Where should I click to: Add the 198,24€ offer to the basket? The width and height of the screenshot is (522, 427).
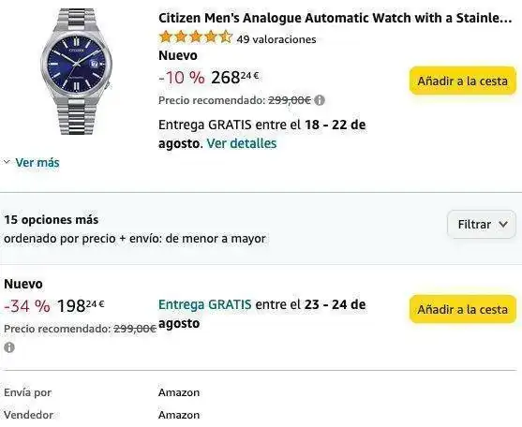pyautogui.click(x=463, y=309)
